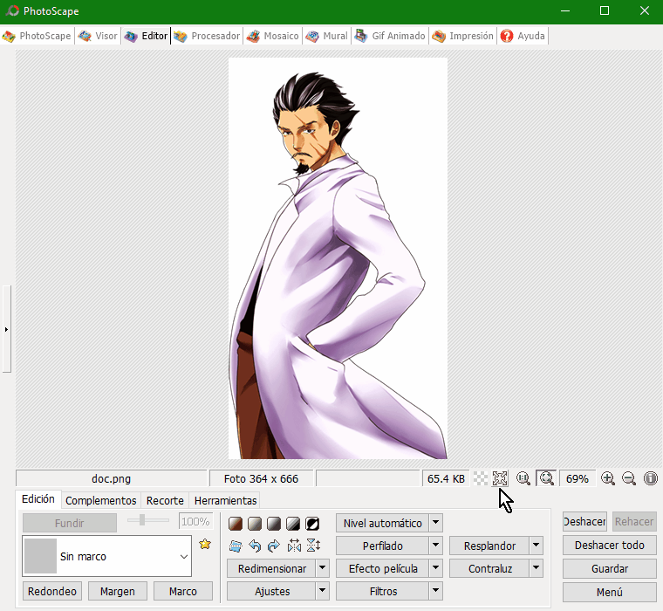Open the Visor tab

98,36
